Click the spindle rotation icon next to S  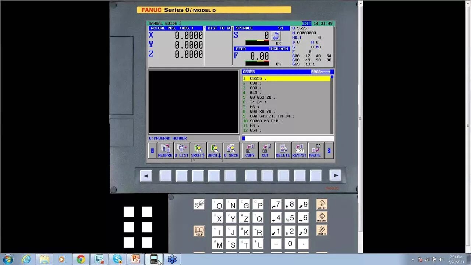coord(276,36)
